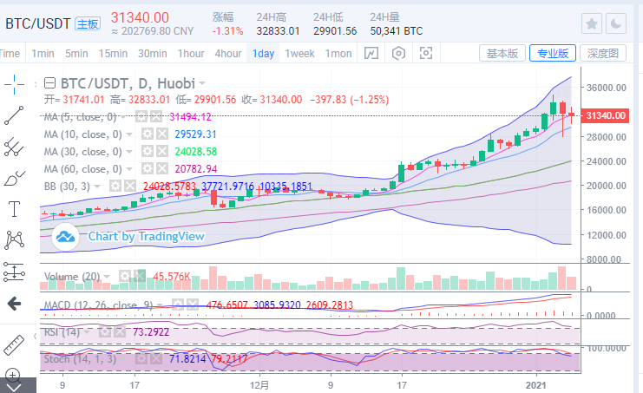Viewport: 643px width, 393px height.
Task: Add BTC/USDT to favorites with star
Action: (x=591, y=23)
